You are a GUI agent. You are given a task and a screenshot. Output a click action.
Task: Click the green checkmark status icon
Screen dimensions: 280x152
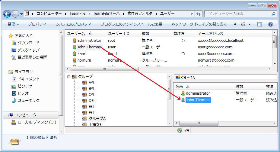click(180, 130)
